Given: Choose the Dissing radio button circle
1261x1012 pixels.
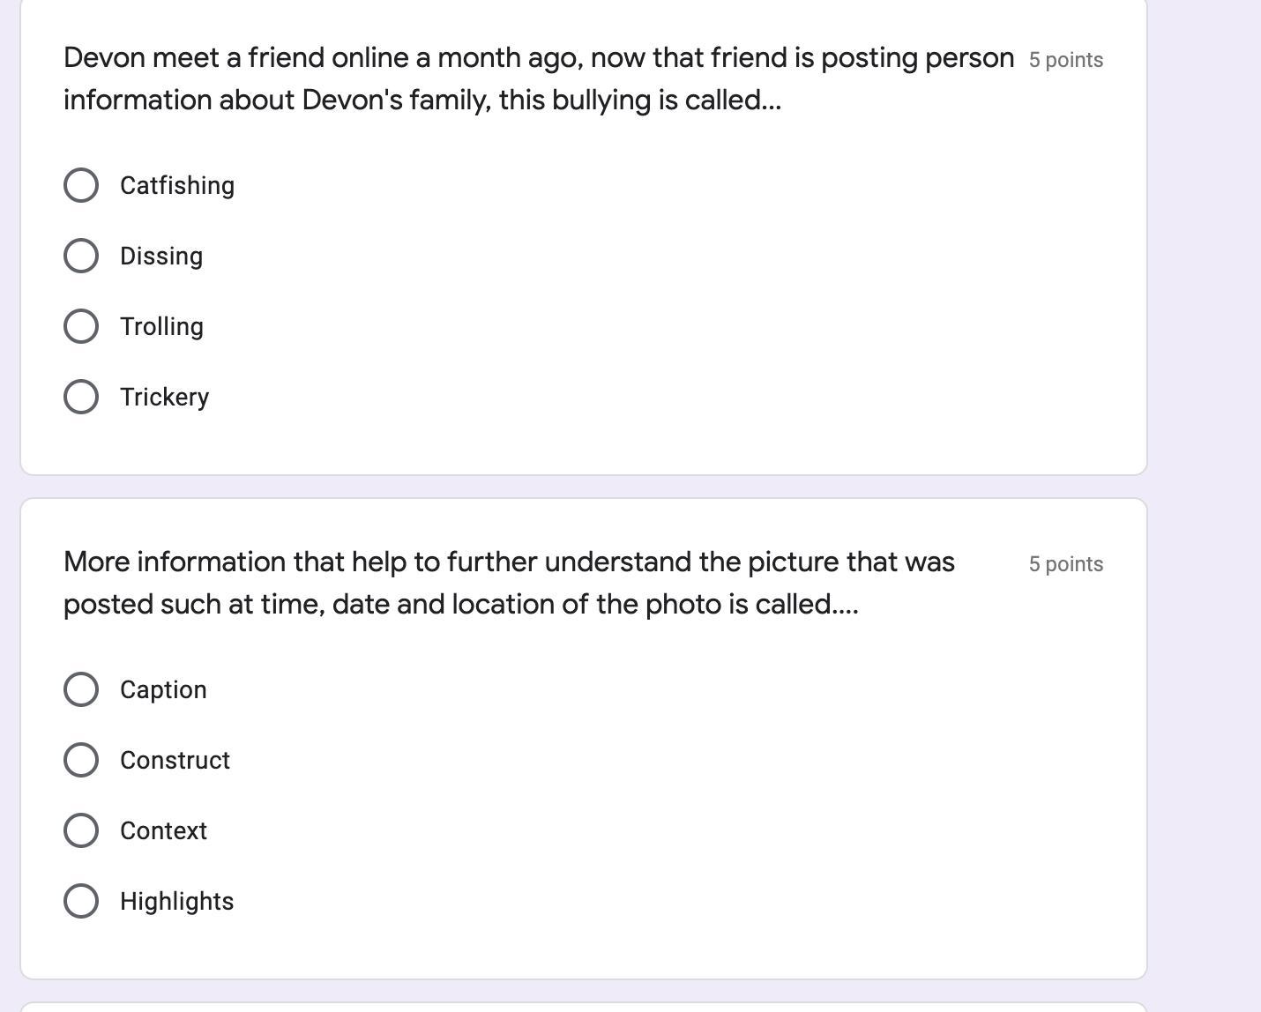Looking at the screenshot, I should click(81, 256).
